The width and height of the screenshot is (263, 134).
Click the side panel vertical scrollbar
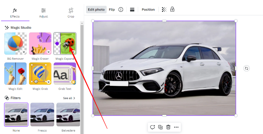(82, 79)
